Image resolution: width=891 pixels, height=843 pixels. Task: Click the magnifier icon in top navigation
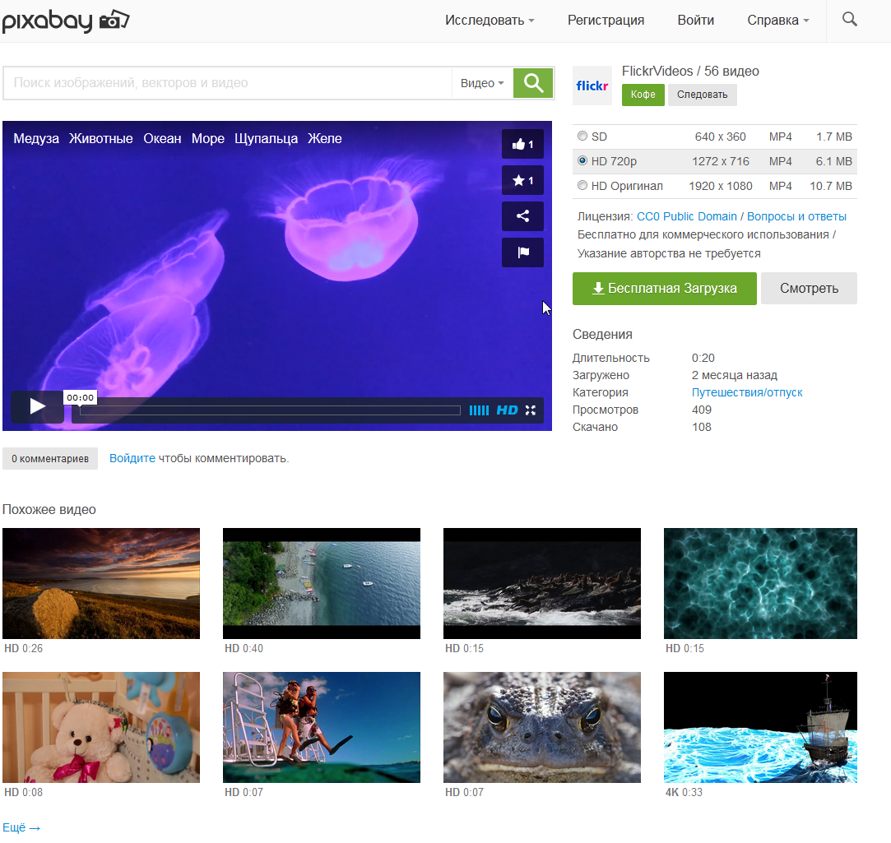850,20
